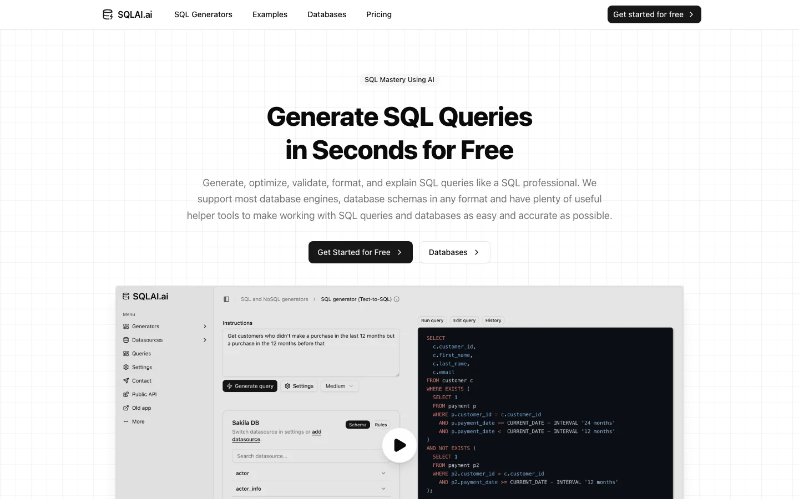Viewport: 799px width, 499px height.
Task: Click the Queries icon in sidebar
Action: coord(126,354)
